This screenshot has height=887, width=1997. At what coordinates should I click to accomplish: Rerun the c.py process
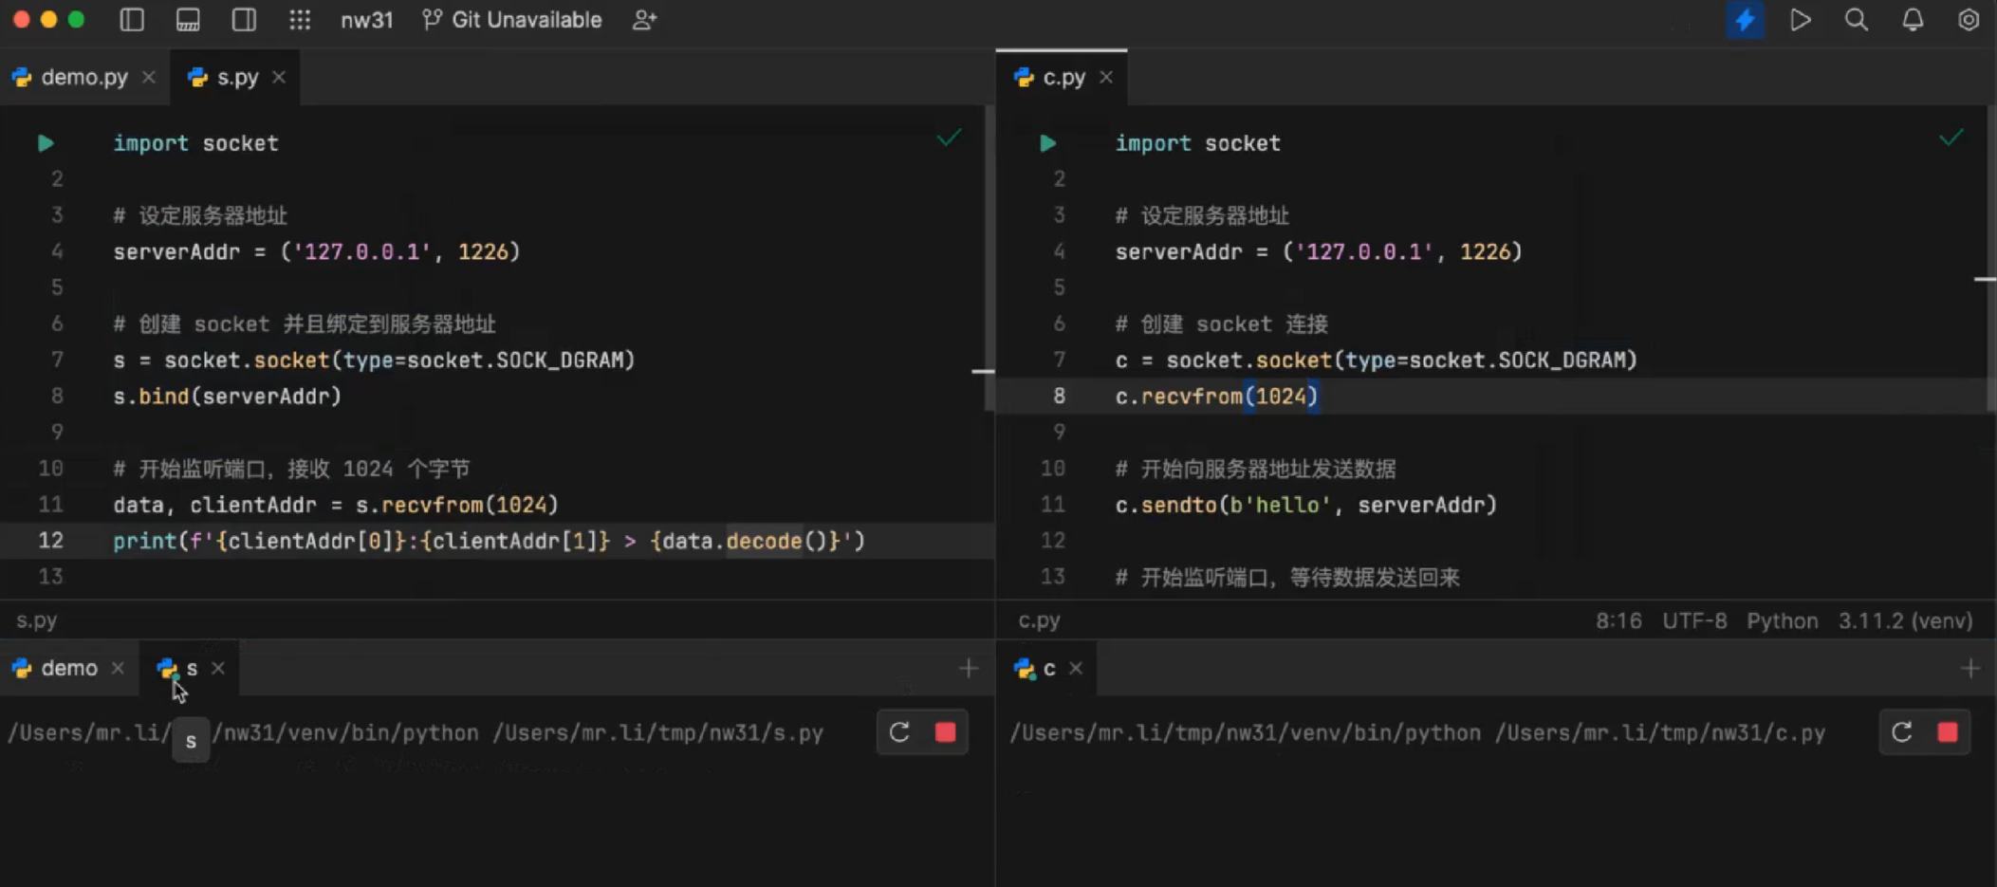tap(1901, 732)
